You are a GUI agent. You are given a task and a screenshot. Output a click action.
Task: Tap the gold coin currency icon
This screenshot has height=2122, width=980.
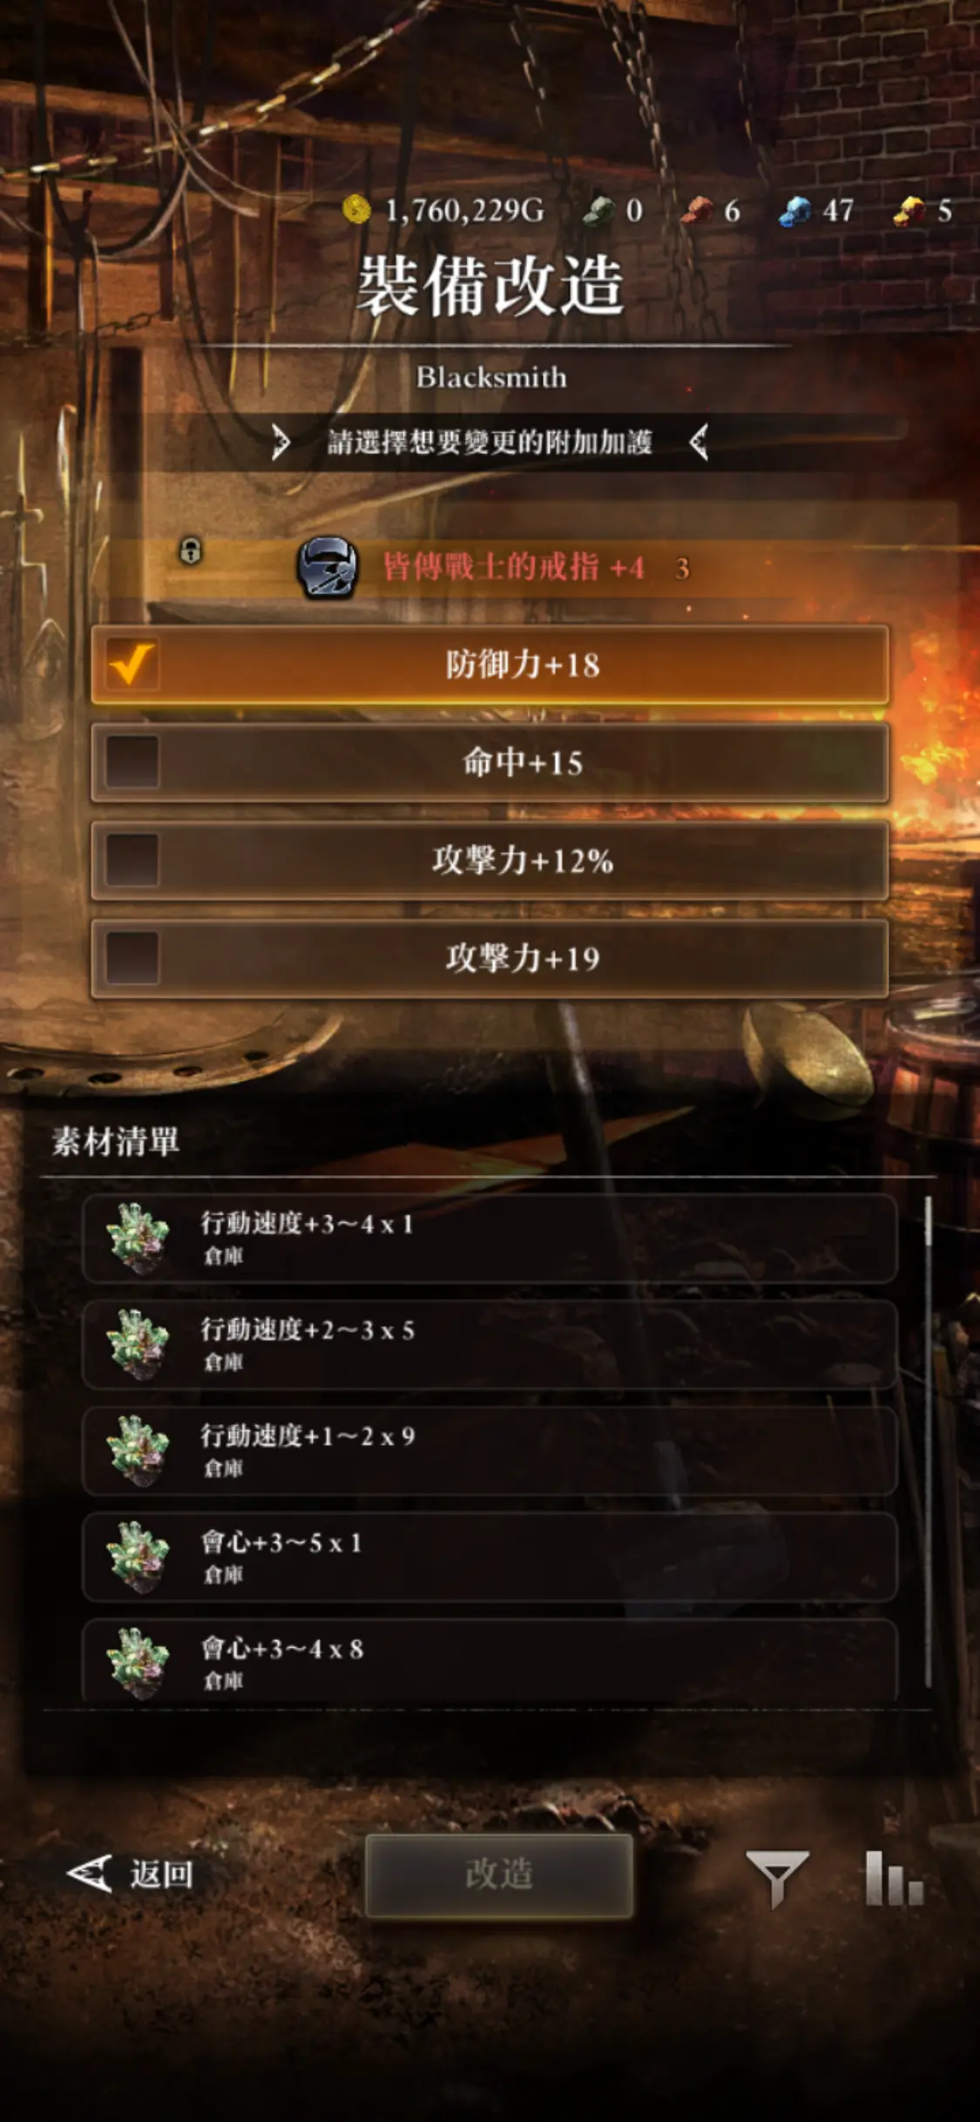coord(355,210)
